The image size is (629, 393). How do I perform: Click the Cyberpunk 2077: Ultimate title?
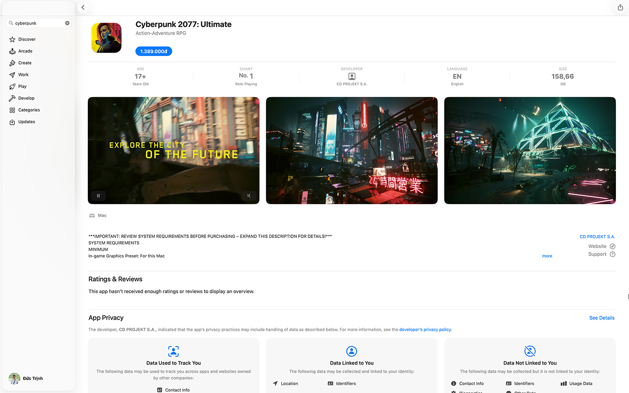click(x=183, y=24)
